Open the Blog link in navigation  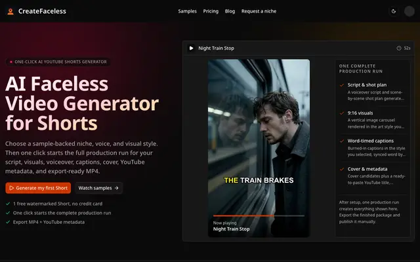tap(230, 11)
